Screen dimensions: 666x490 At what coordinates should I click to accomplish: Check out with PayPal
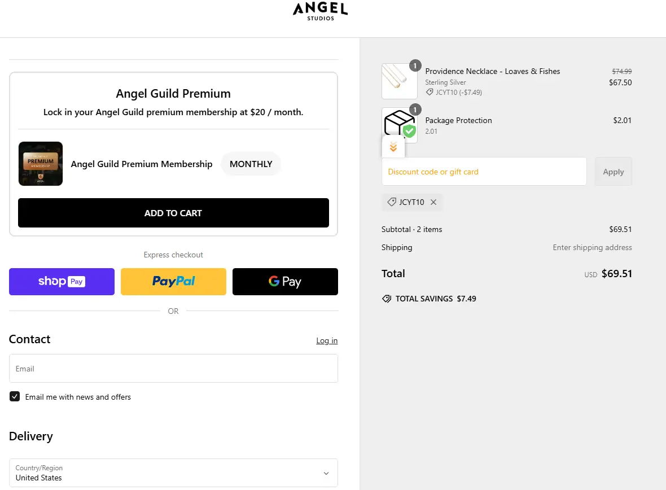pyautogui.click(x=173, y=281)
